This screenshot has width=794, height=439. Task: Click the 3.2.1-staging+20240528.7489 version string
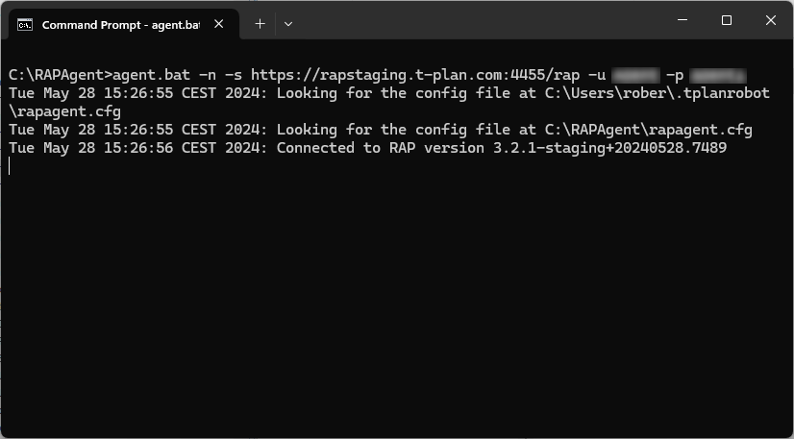[x=607, y=148]
